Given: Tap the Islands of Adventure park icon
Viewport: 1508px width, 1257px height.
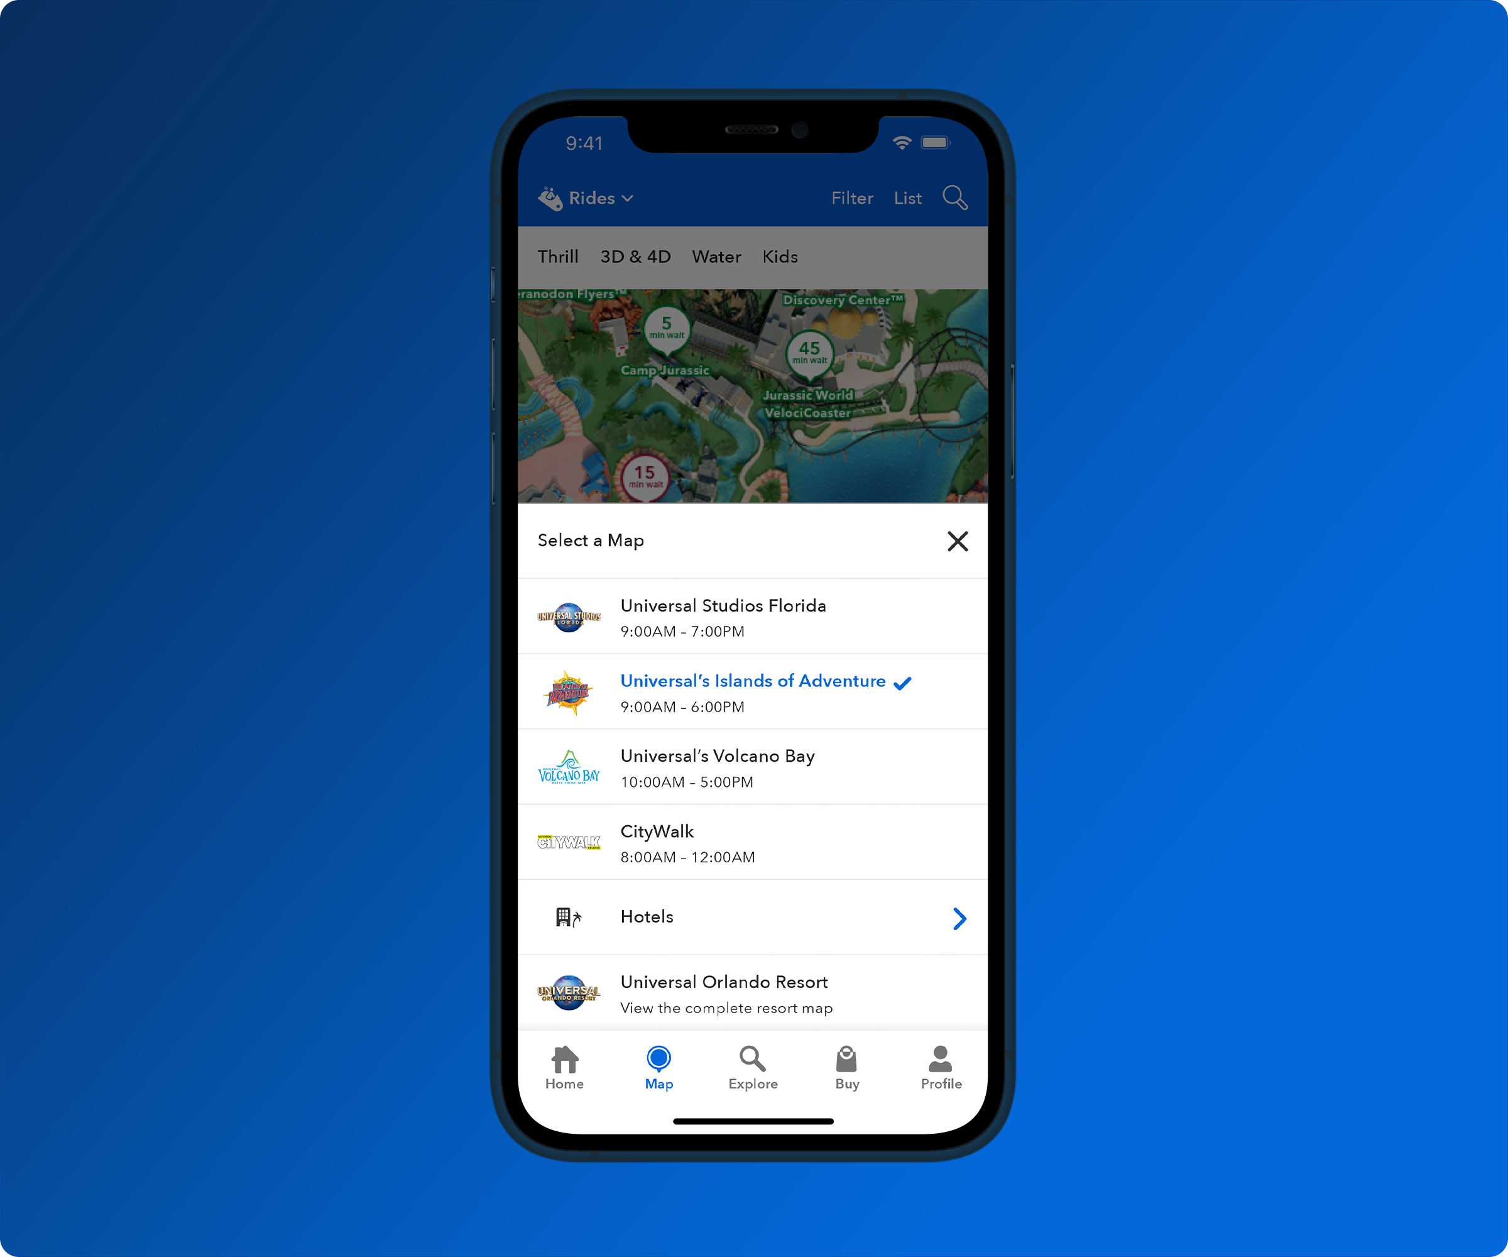Looking at the screenshot, I should (569, 691).
